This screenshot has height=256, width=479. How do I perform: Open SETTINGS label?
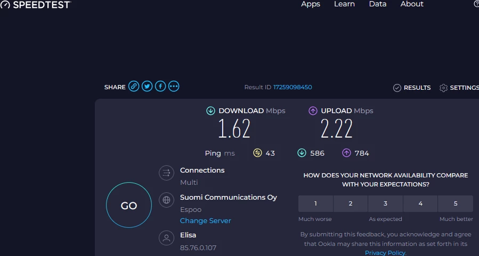point(464,88)
